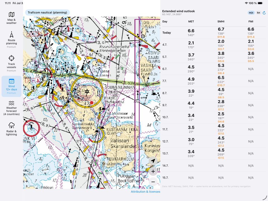Image resolution: width=268 pixels, height=201 pixels.
Task: Select the 8.7. day row label
Action: 165,93
